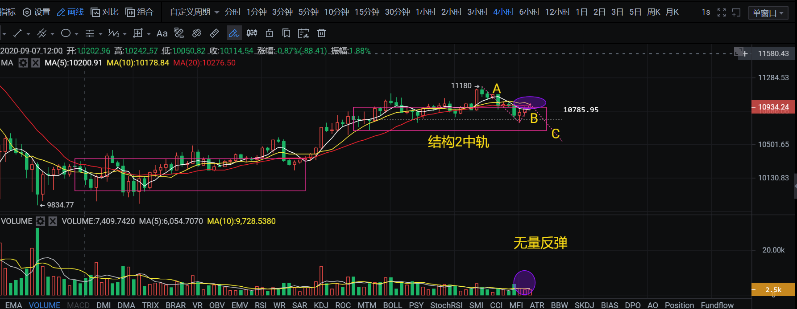Switch to the EMA indicator
The height and width of the screenshot is (309, 797).
point(13,305)
